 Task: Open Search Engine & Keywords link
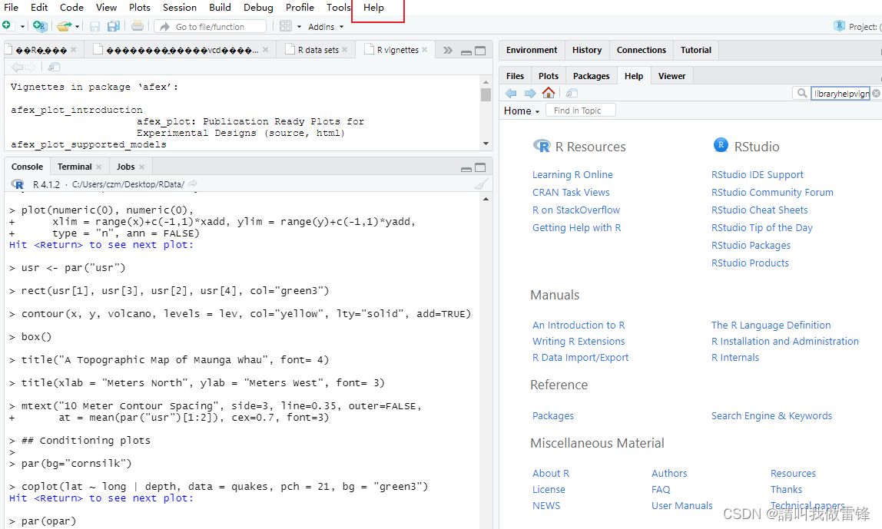pos(771,415)
